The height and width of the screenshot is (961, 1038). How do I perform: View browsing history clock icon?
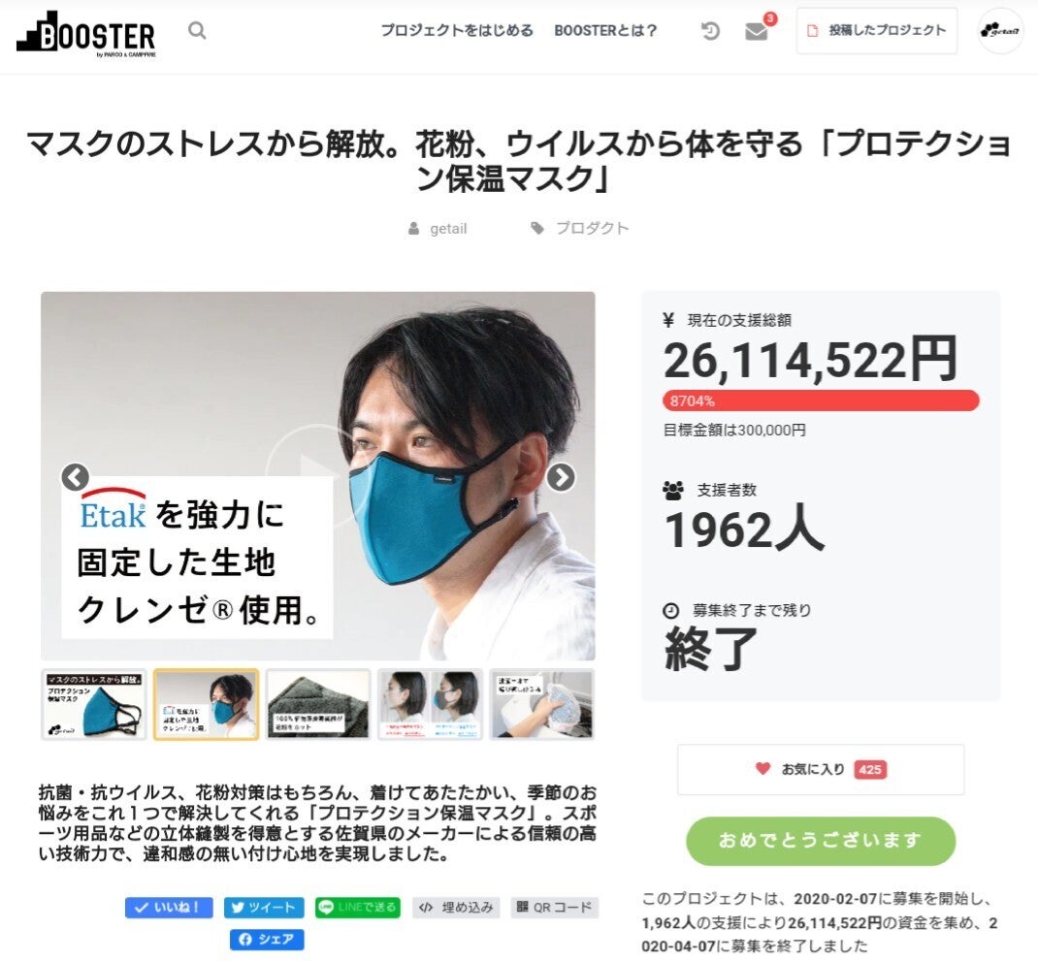[x=710, y=30]
